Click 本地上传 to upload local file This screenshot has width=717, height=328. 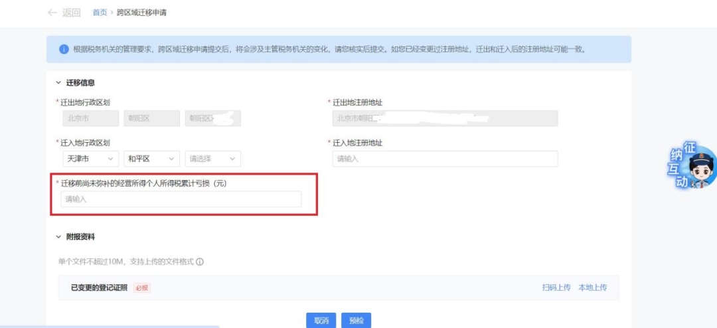(592, 287)
